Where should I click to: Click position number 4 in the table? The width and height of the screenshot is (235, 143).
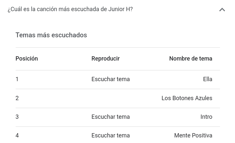click(x=17, y=135)
